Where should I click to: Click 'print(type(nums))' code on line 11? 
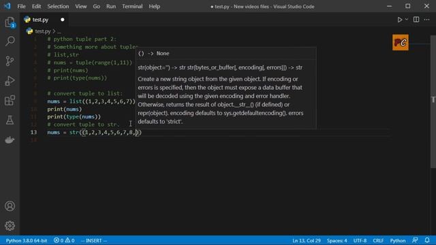point(74,116)
